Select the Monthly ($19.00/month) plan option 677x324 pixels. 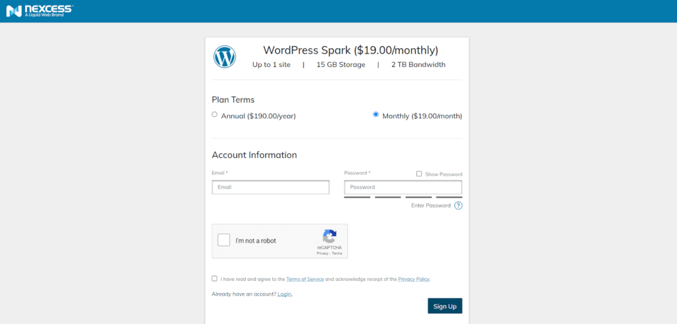[376, 114]
